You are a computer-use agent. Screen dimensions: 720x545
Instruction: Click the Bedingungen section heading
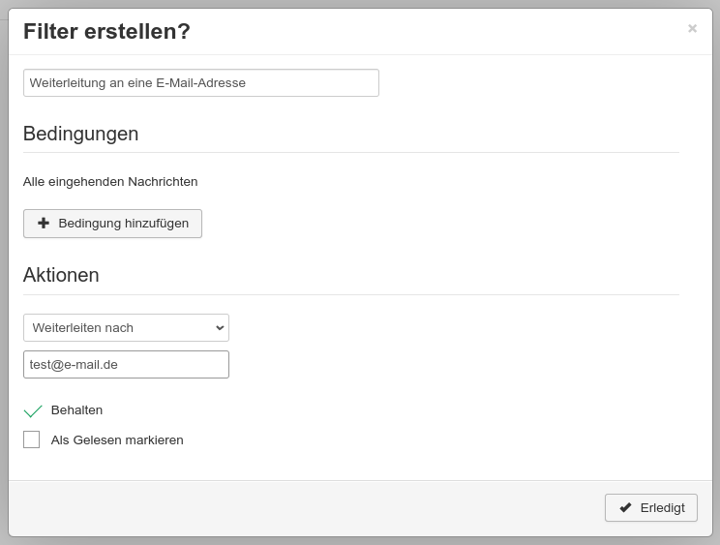81,134
